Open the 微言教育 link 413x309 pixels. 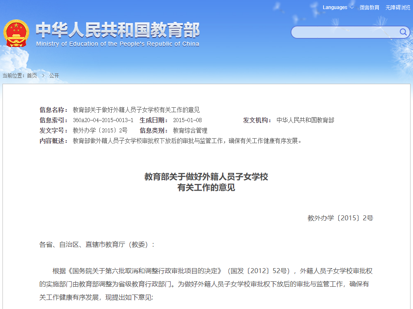pyautogui.click(x=369, y=7)
